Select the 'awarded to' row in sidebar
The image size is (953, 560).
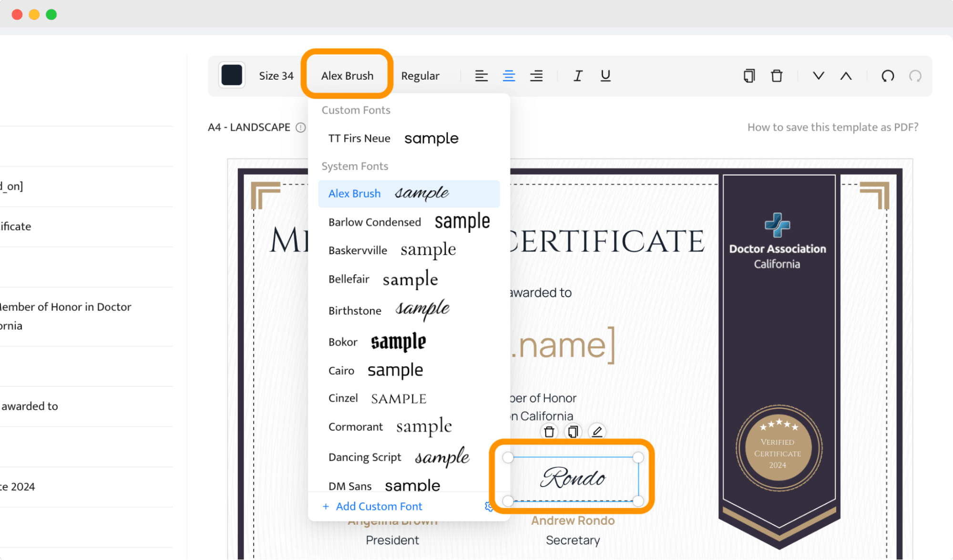click(x=86, y=406)
